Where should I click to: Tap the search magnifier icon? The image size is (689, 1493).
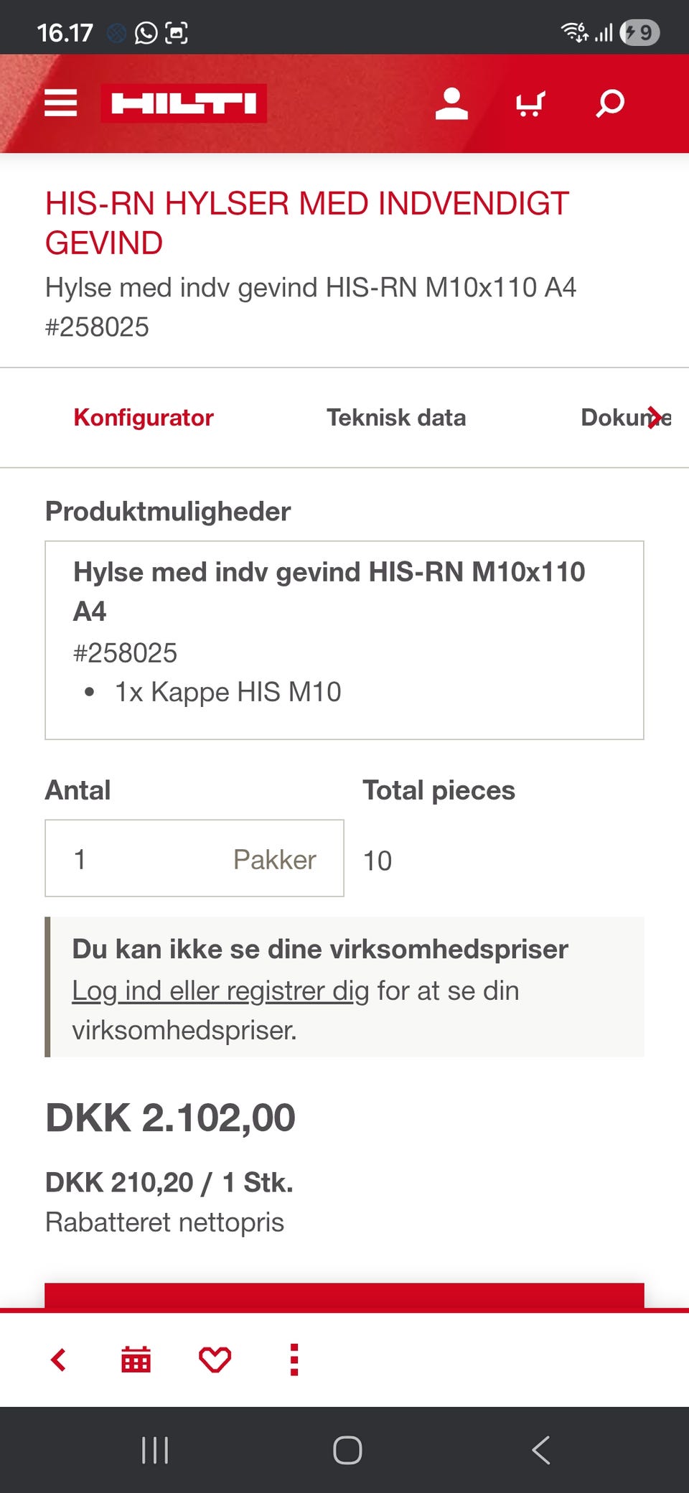tap(610, 103)
